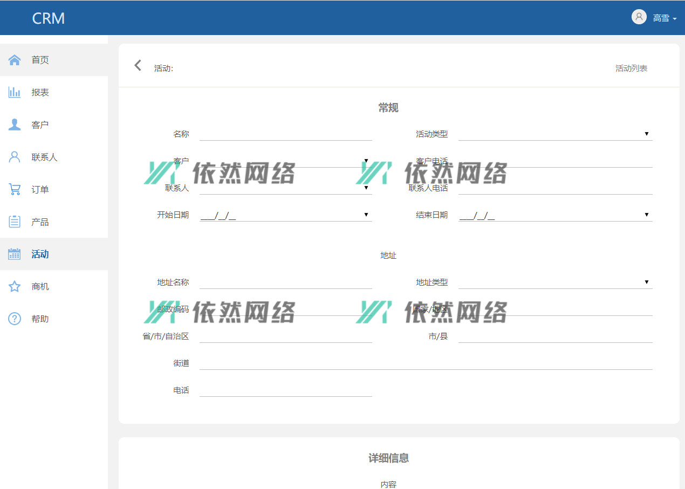Click the user avatar icon

click(639, 17)
